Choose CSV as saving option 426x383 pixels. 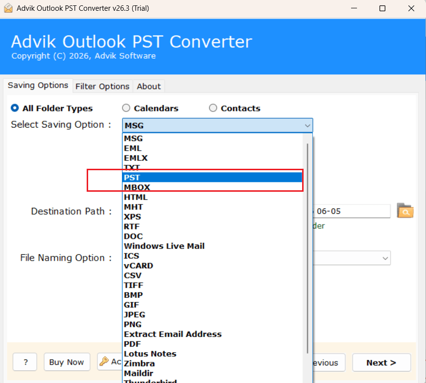point(213,275)
